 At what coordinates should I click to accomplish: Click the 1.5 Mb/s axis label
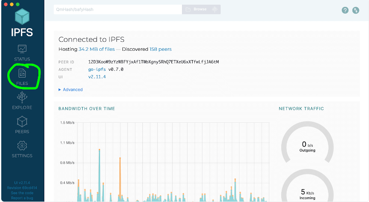coord(67,122)
